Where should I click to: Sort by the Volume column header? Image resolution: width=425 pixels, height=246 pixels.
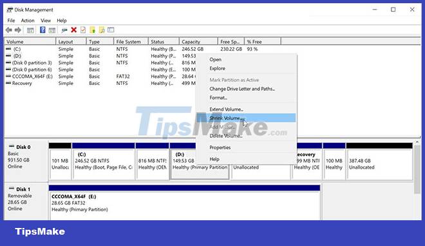click(x=30, y=42)
